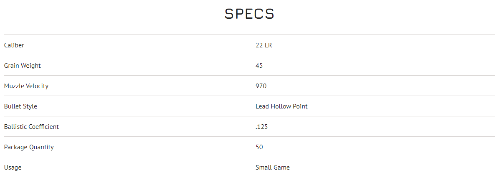The width and height of the screenshot is (499, 175).
Task: Click the divider between Package Quantity and Usage
Action: [x=249, y=157]
